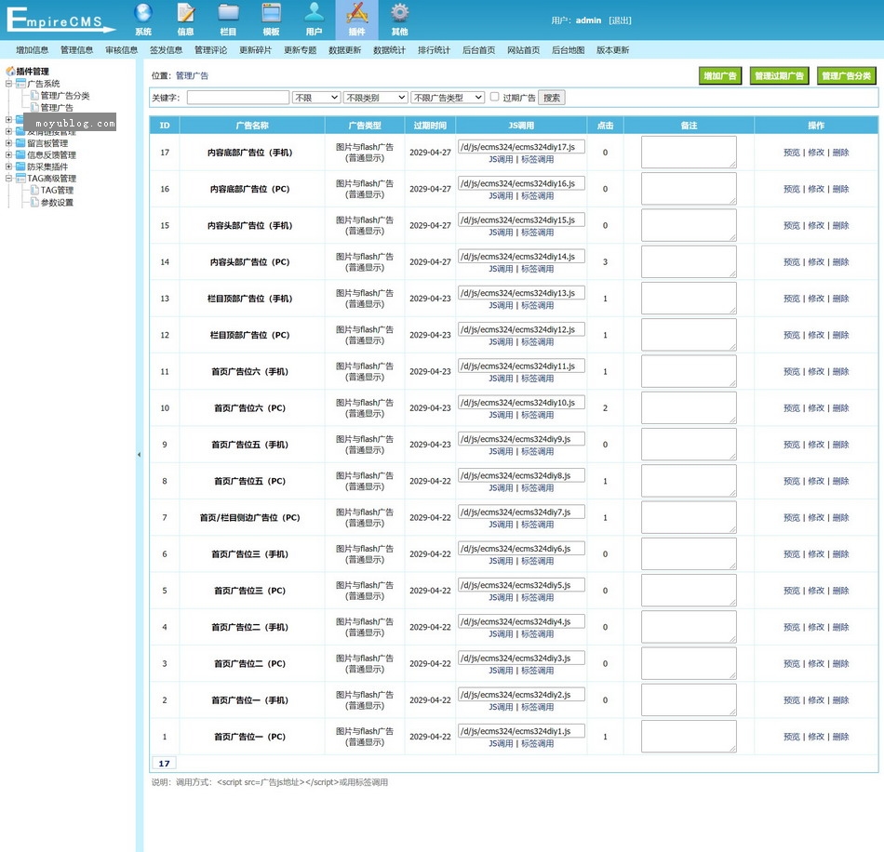The image size is (884, 852).
Task: Open the 管理信息 menu item
Action: tap(76, 50)
